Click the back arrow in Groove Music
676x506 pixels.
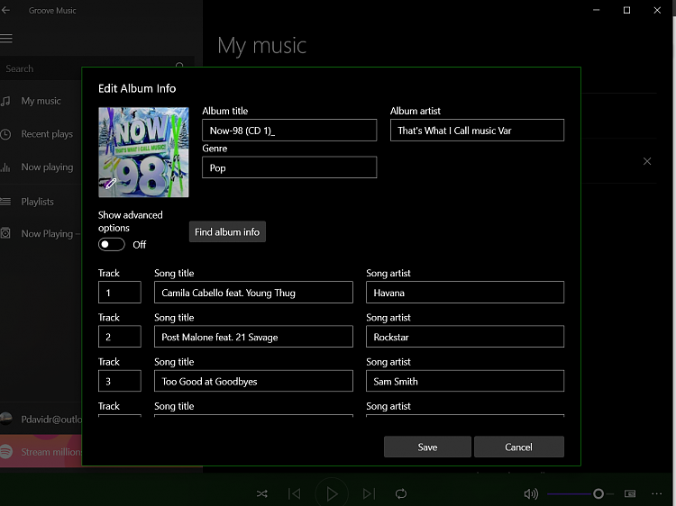coord(5,10)
